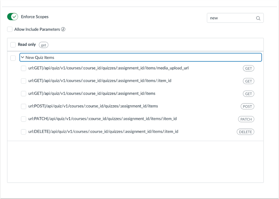Click the url:GET media_upload_url scope text
This screenshot has width=279, height=199.
click(108, 68)
